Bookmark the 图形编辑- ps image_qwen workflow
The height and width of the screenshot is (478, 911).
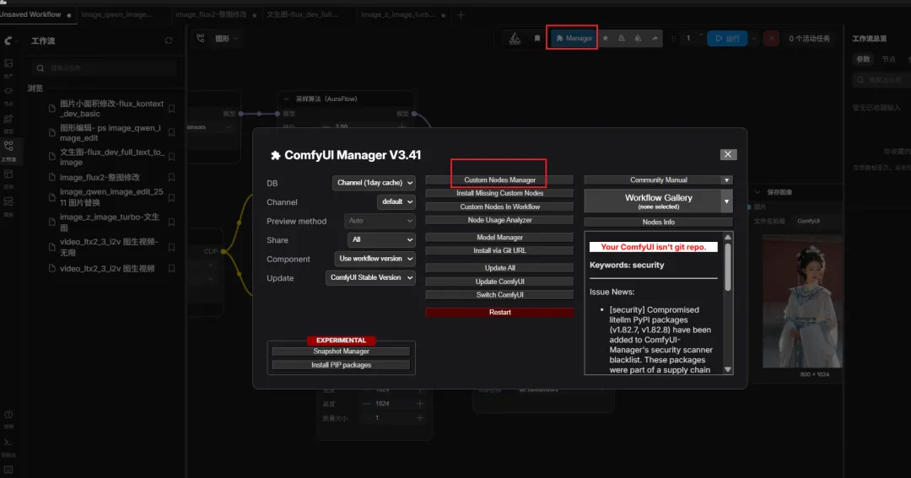[171, 133]
